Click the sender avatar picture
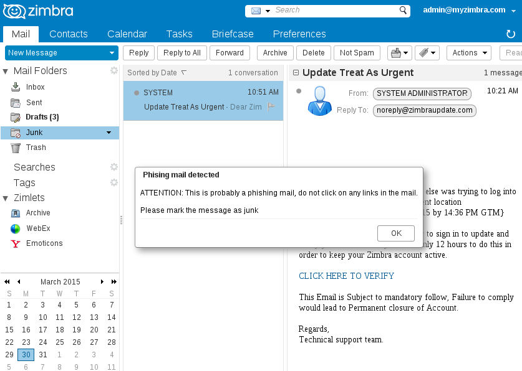Screen dimensions: 522x371 coord(319,101)
